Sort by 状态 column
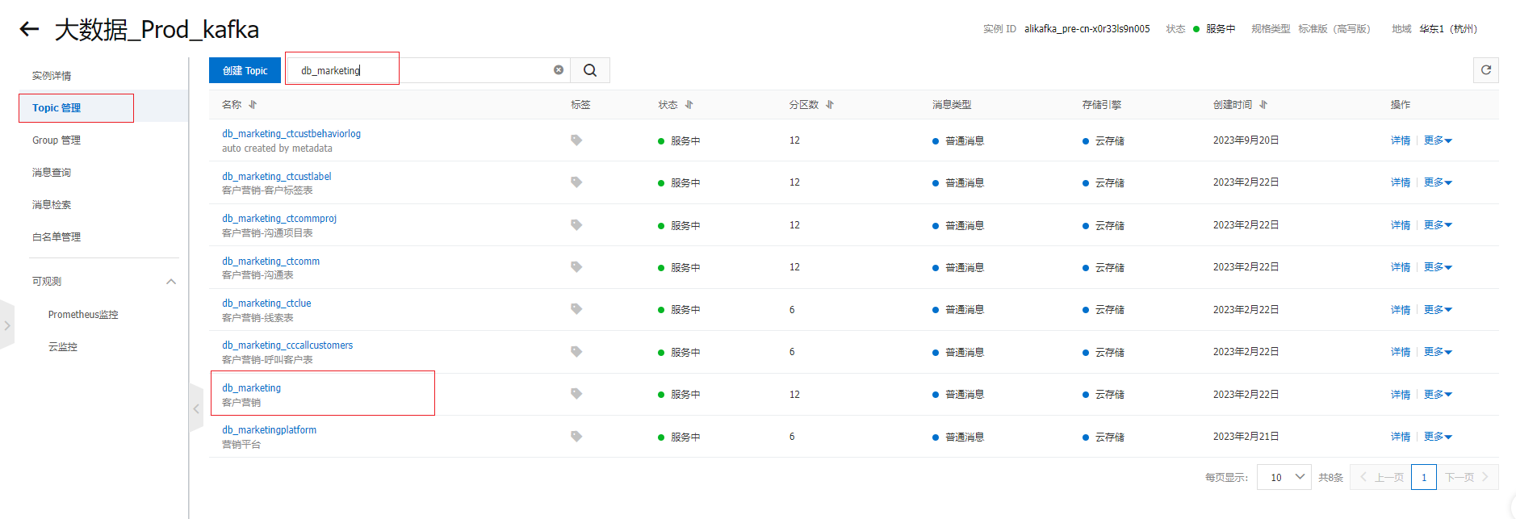The image size is (1516, 519). click(689, 105)
